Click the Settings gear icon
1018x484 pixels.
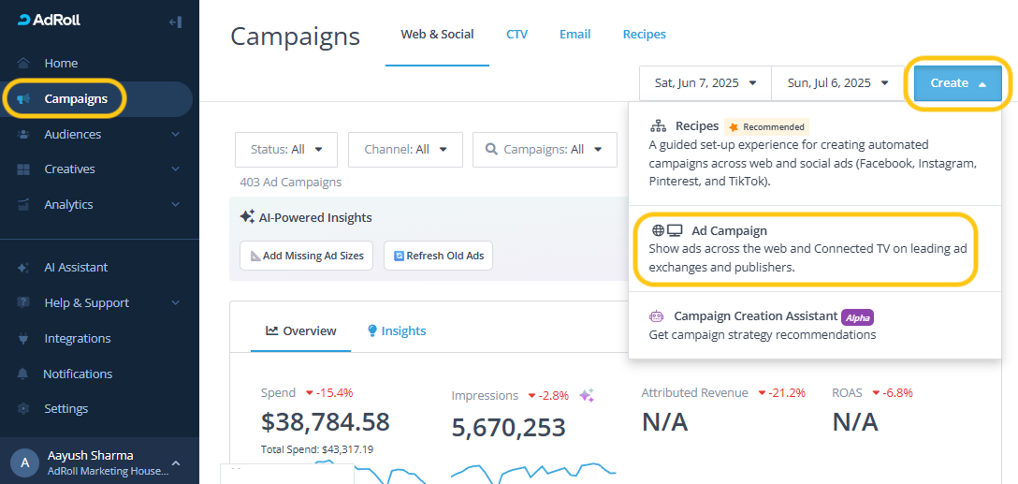(23, 409)
